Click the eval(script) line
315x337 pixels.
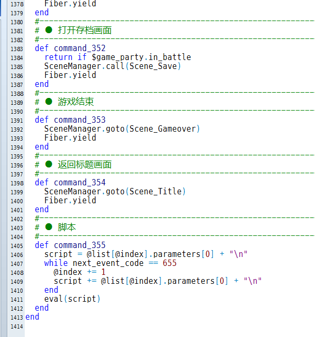tap(72, 299)
